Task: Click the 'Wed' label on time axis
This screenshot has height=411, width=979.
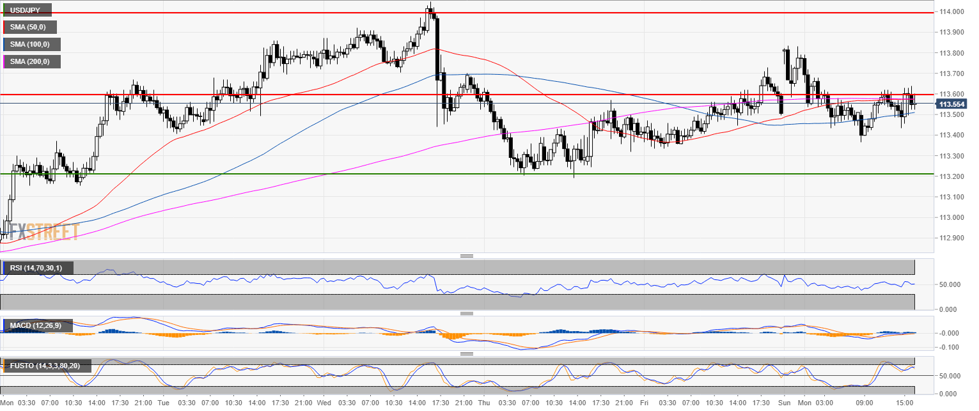Action: click(324, 403)
